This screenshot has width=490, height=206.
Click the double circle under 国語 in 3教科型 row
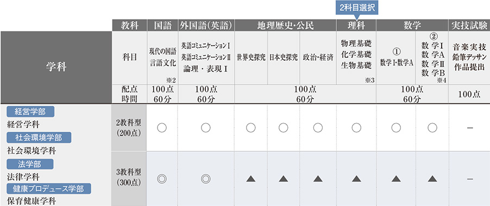tap(161, 179)
